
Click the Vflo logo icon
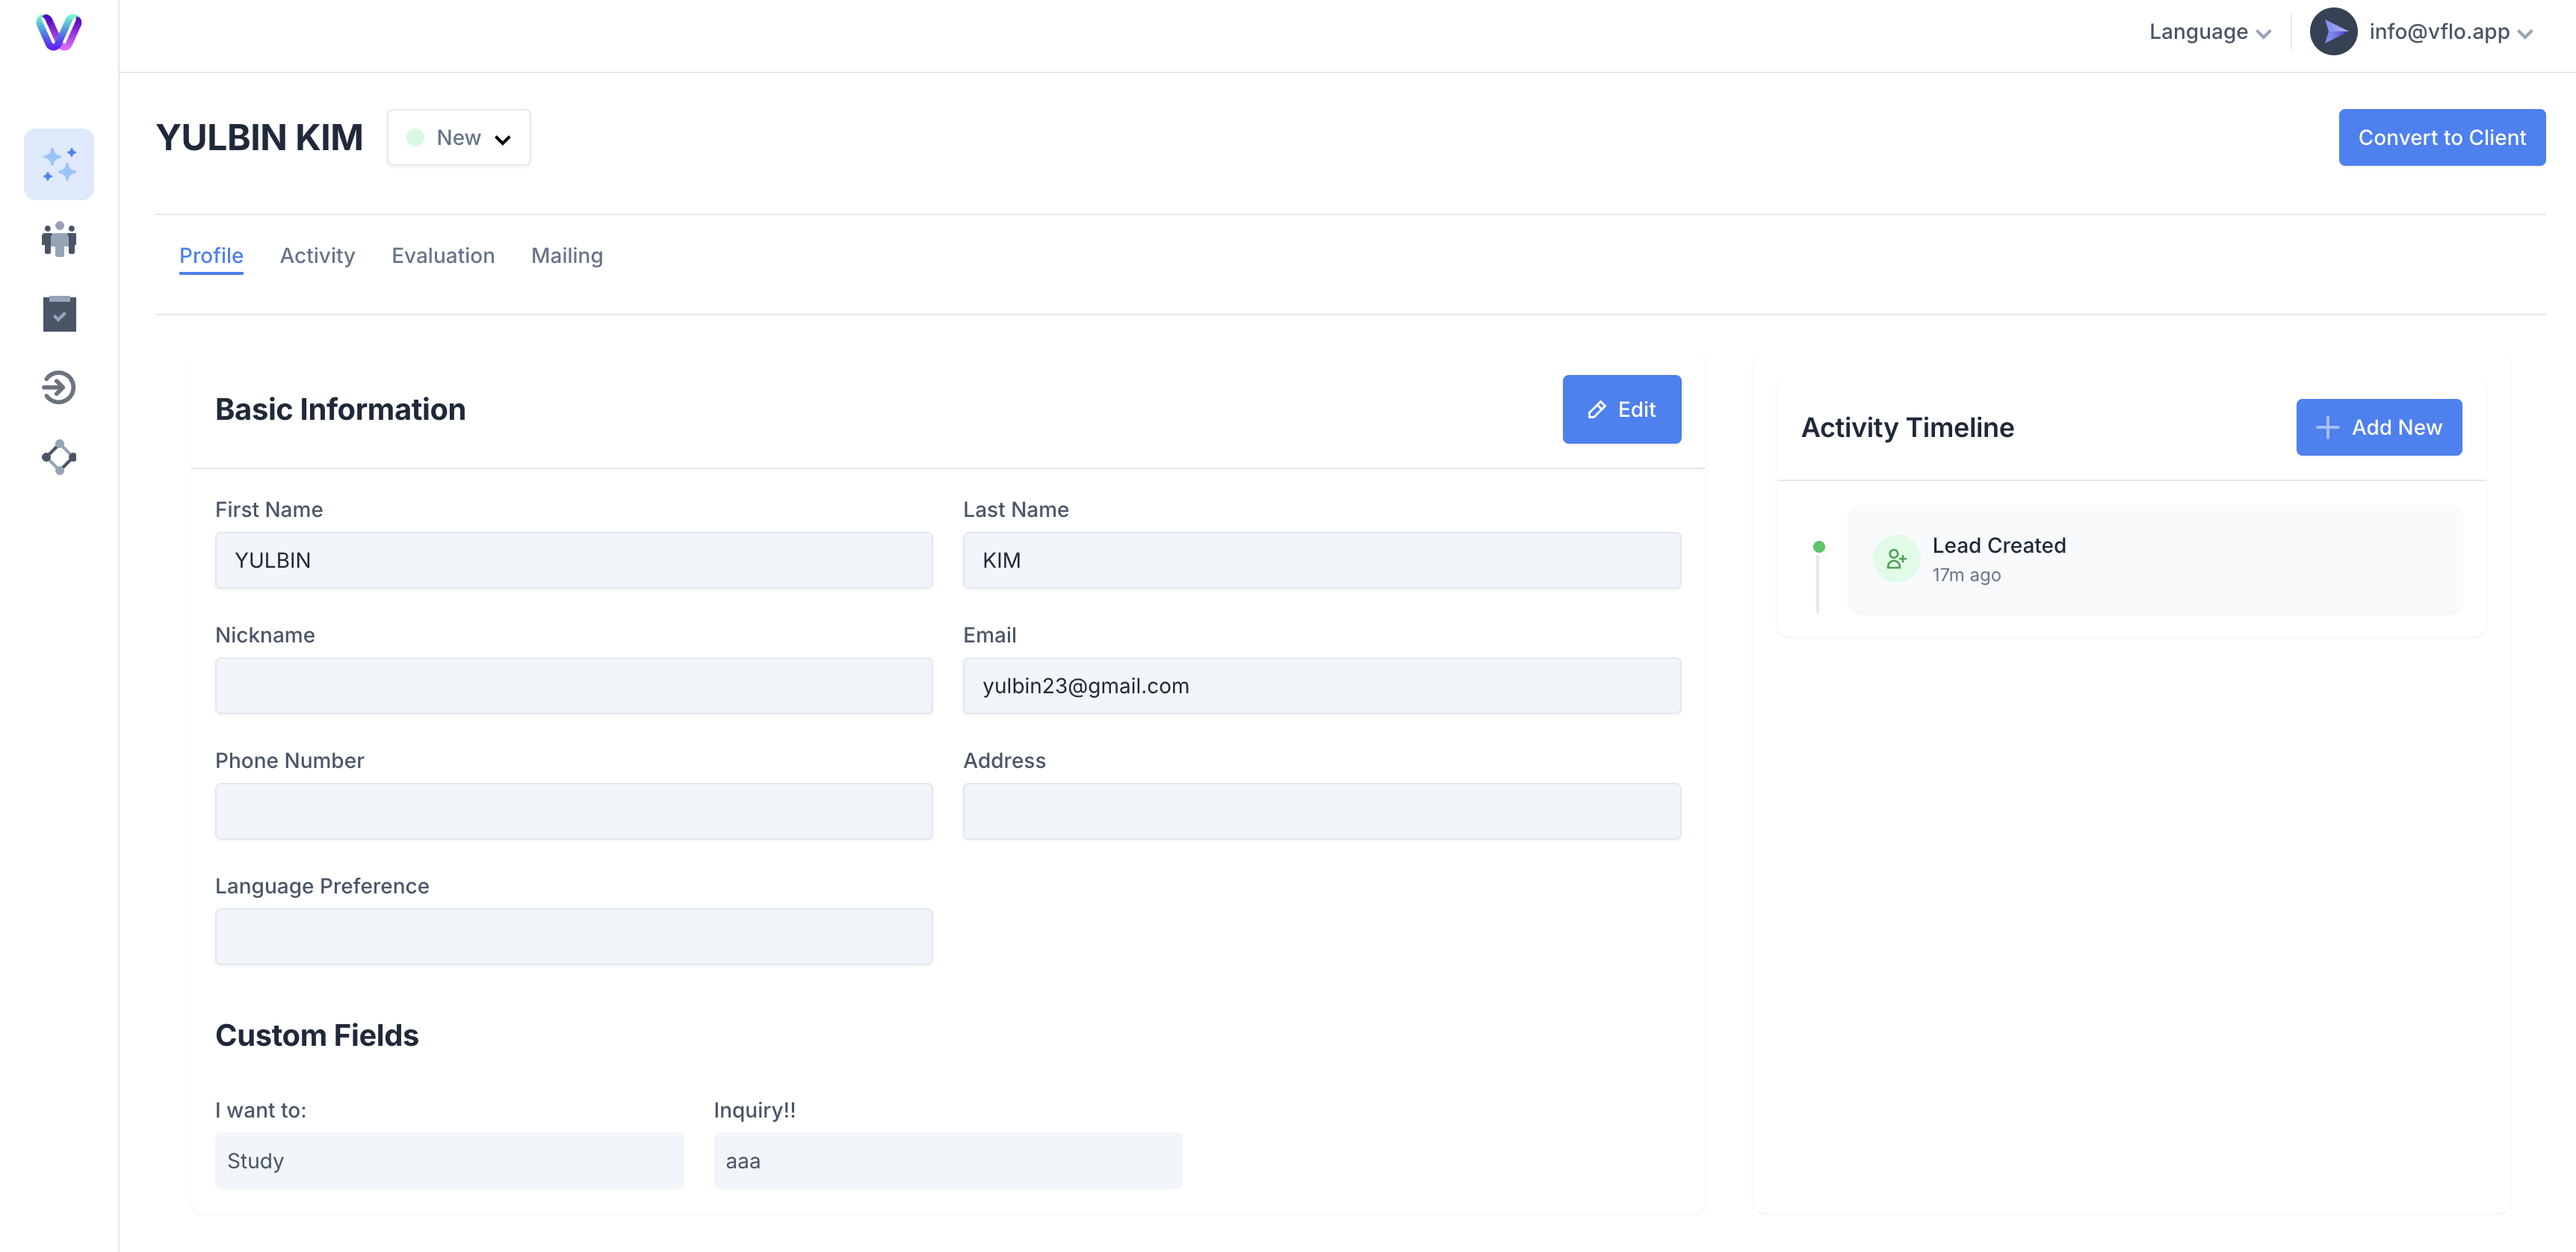[59, 32]
